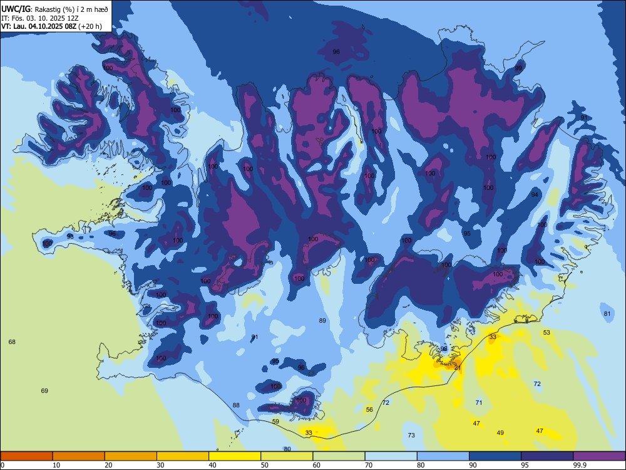Image resolution: width=626 pixels, height=470 pixels.
Task: Click the humidity value '69' over the sea
Action: coord(44,390)
